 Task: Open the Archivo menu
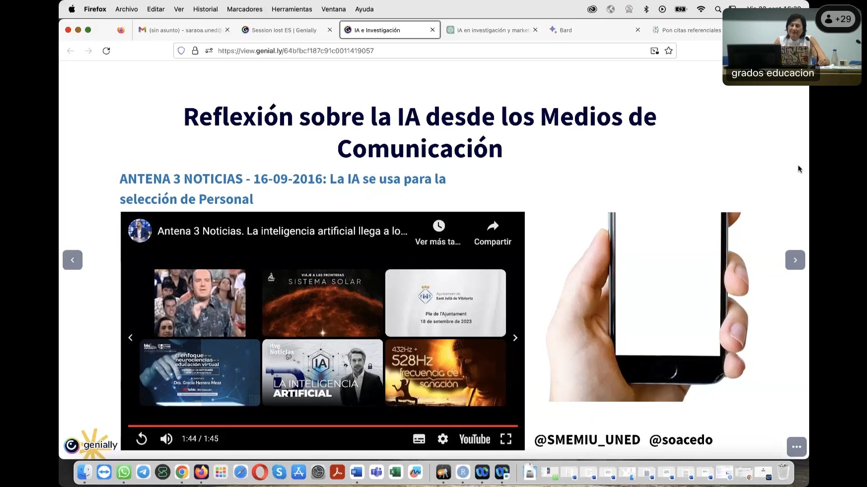pos(126,9)
